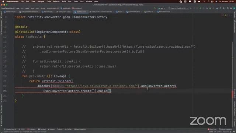Click the LoveApi return type on line 20
This screenshot has width=236, height=133.
(60, 76)
